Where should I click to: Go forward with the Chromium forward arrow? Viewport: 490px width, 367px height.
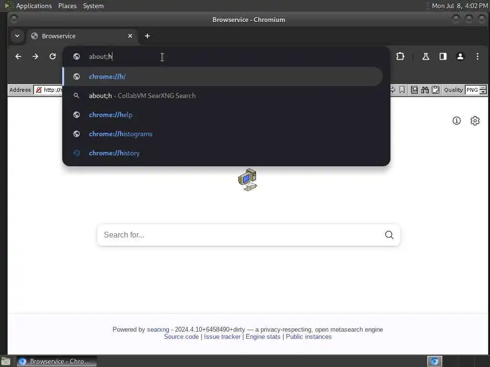[35, 56]
